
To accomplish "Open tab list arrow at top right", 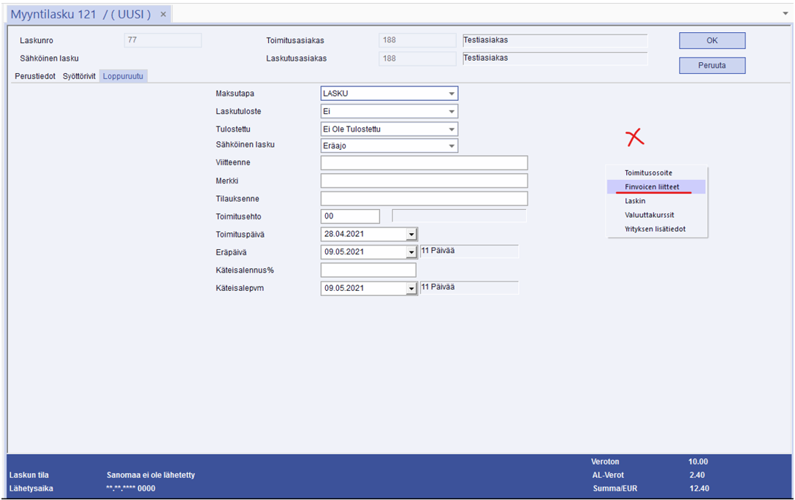I will (785, 14).
